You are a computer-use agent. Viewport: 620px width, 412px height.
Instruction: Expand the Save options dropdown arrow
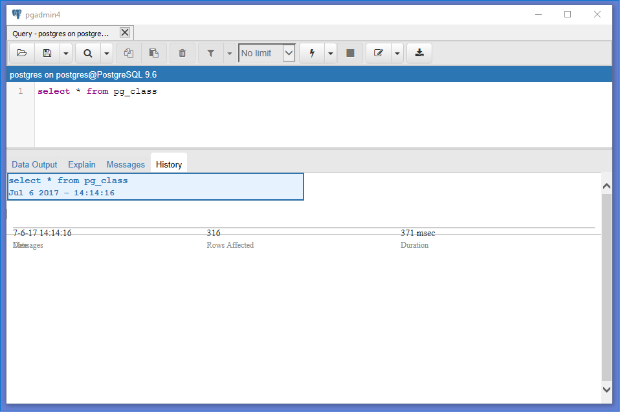65,53
